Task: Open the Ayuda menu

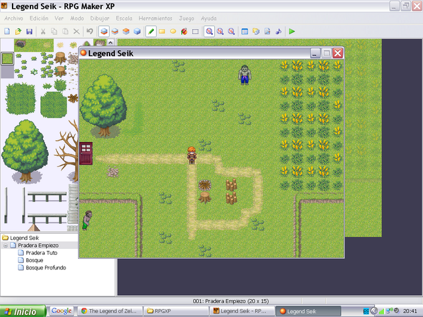Action: click(x=209, y=18)
